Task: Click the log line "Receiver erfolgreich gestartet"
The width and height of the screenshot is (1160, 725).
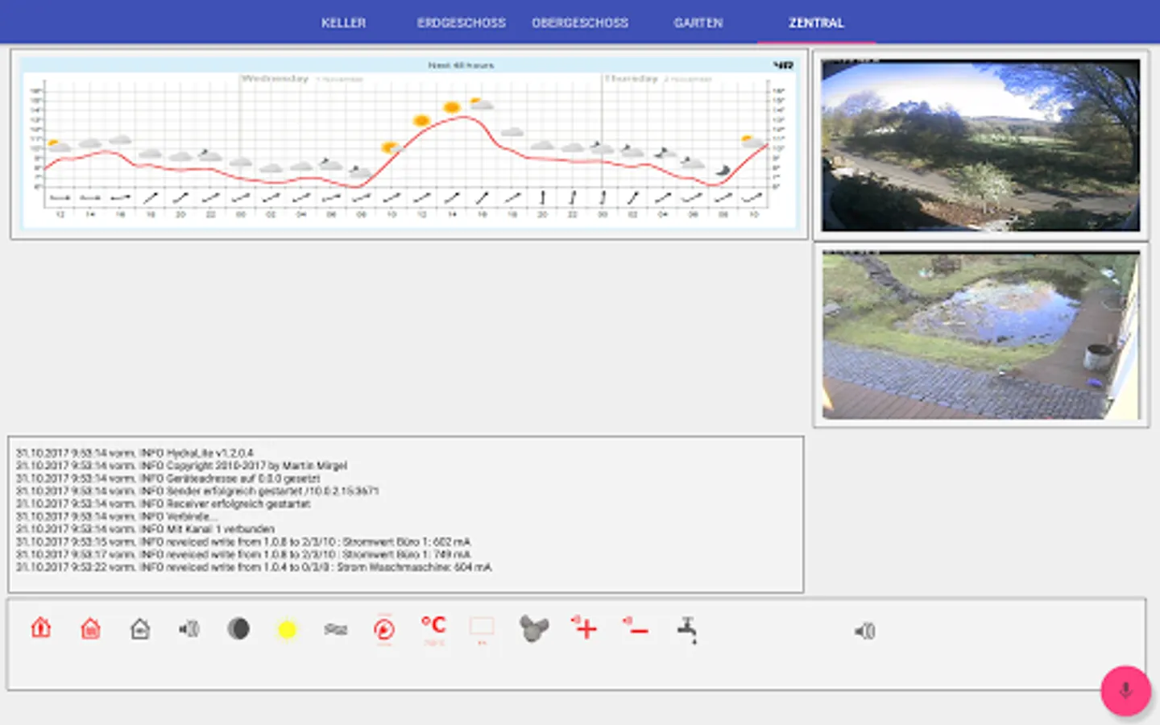Action: (164, 503)
